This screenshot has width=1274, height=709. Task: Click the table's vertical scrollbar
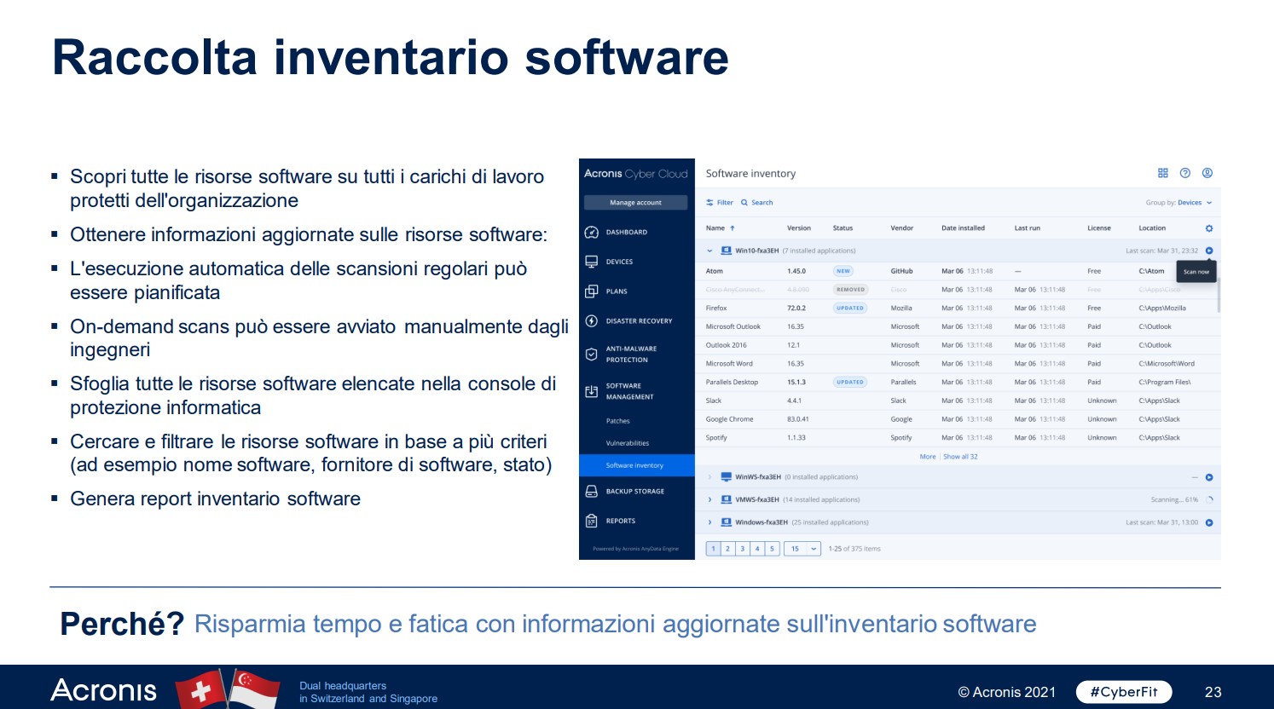[x=1219, y=295]
